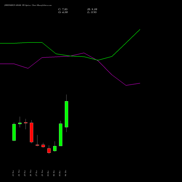Viewport: 182px width, 182px height.
Task: Click the close value 'C: 7.35'
Action: tap(63, 9)
